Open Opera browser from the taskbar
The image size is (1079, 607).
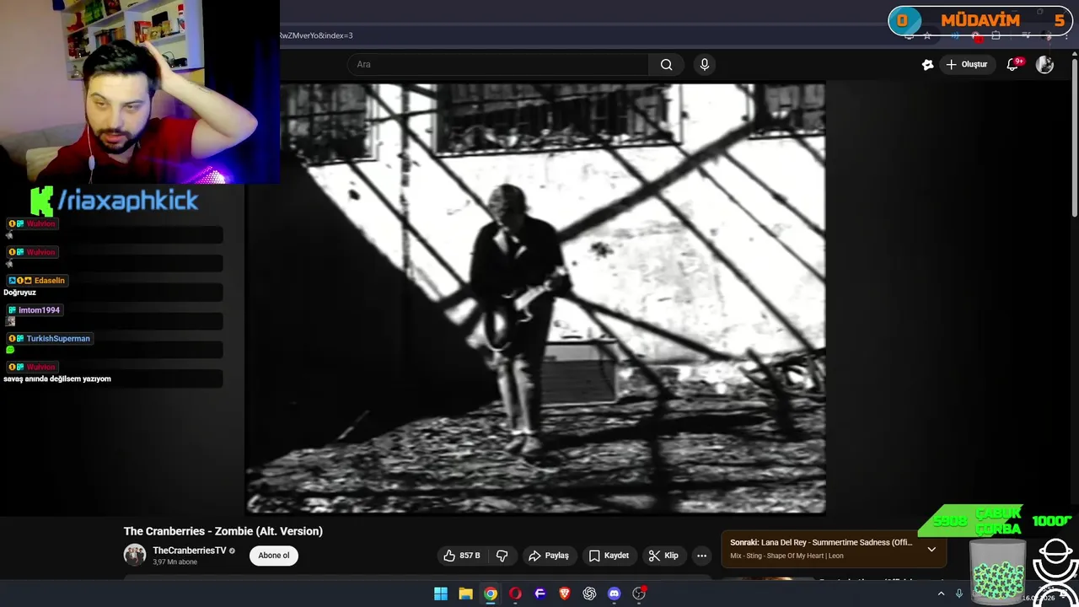click(x=515, y=594)
